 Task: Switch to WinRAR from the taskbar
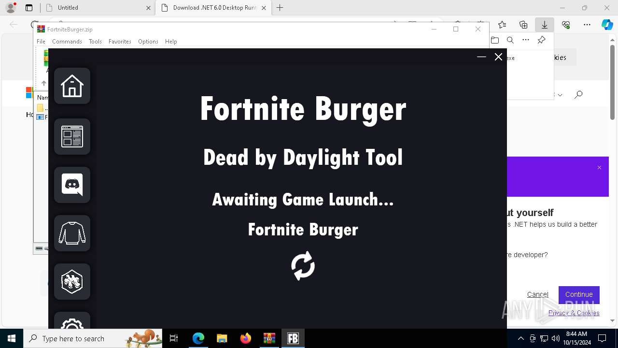(269, 338)
